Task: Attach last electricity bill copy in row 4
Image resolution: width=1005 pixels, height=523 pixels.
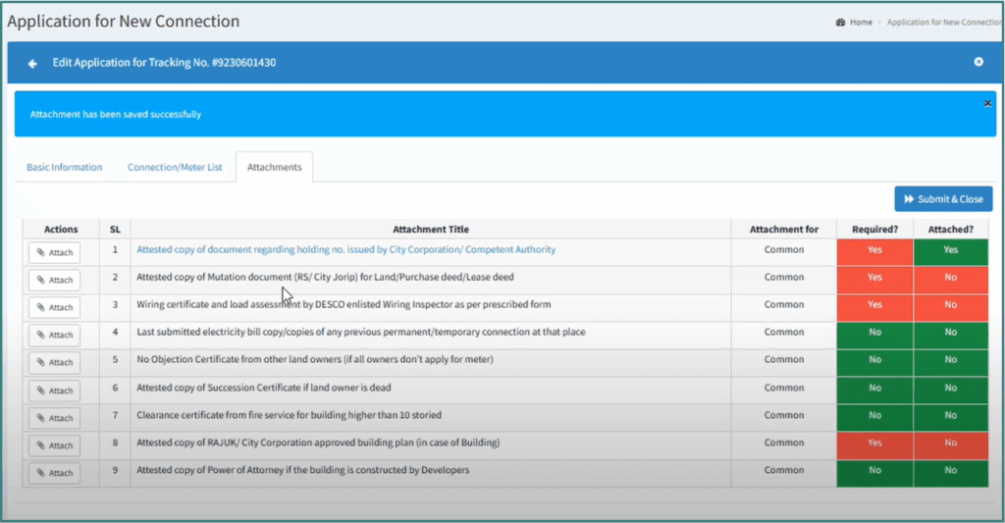Action: [x=55, y=335]
